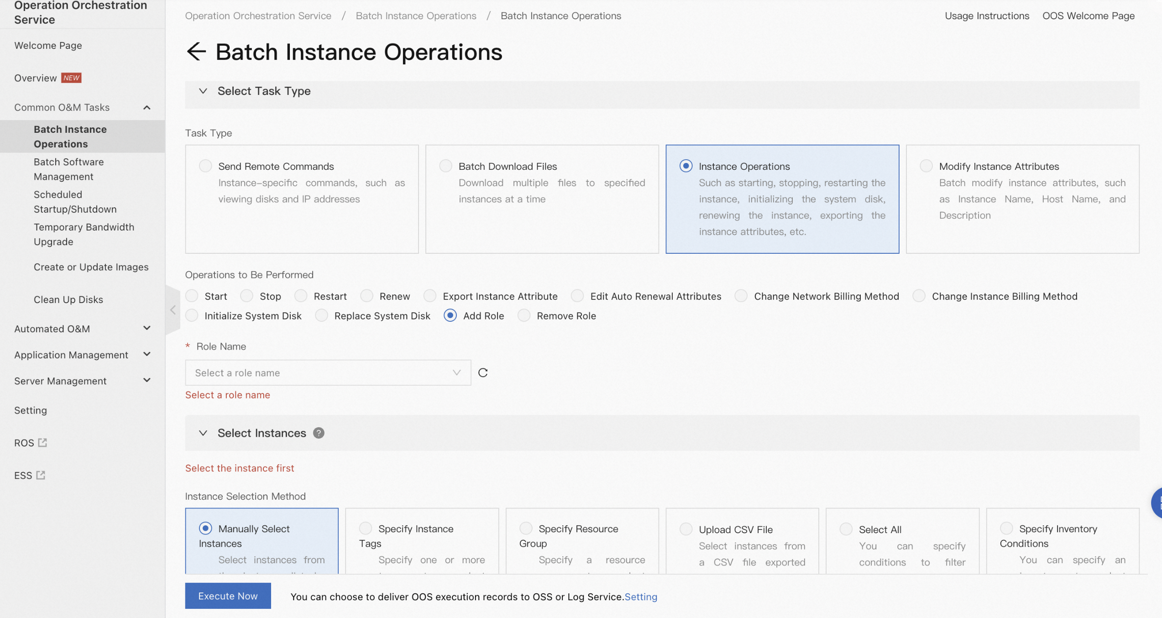Collapse the Select Task Type section
Viewport: 1162px width, 618px height.
[203, 91]
